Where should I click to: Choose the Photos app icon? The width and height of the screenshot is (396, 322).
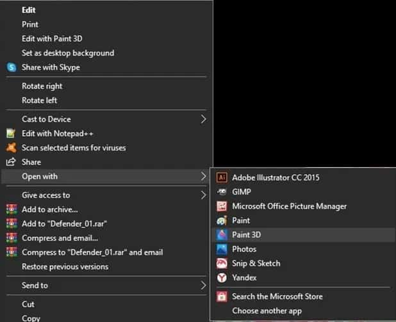point(222,249)
